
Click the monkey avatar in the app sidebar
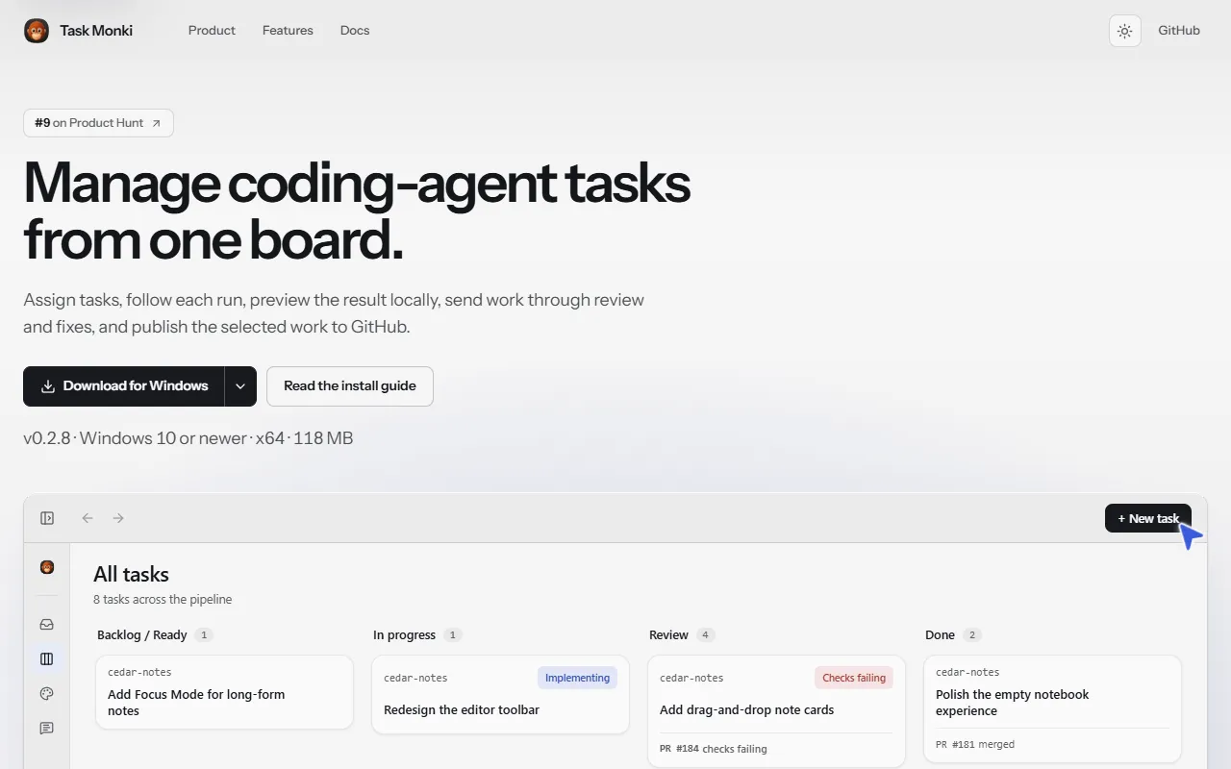[x=47, y=567]
